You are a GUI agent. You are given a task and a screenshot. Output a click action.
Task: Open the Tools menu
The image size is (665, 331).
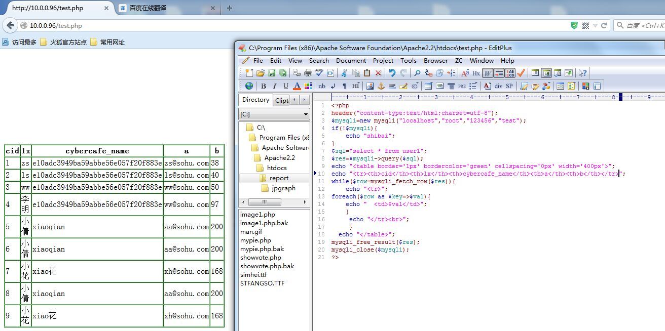(408, 60)
